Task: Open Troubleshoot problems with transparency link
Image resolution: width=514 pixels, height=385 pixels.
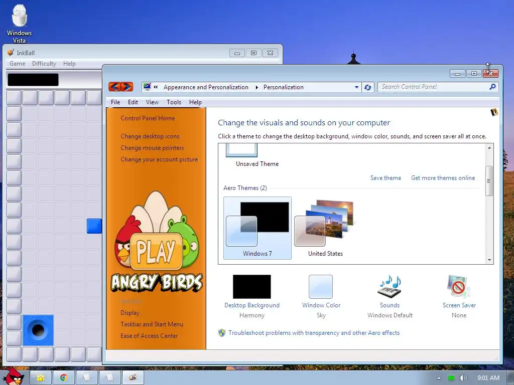Action: coord(314,333)
